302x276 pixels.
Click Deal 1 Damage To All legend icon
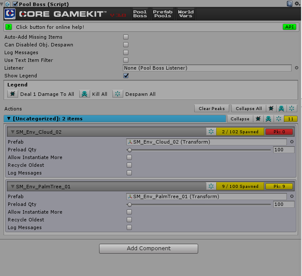[12, 94]
